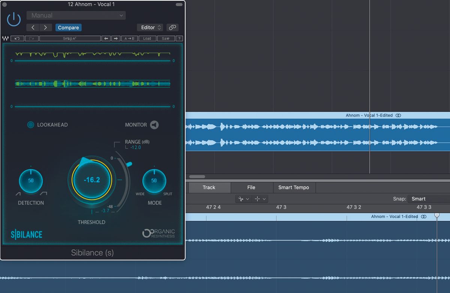Click the Organic Resynthesis logo
This screenshot has width=450, height=293.
[159, 233]
